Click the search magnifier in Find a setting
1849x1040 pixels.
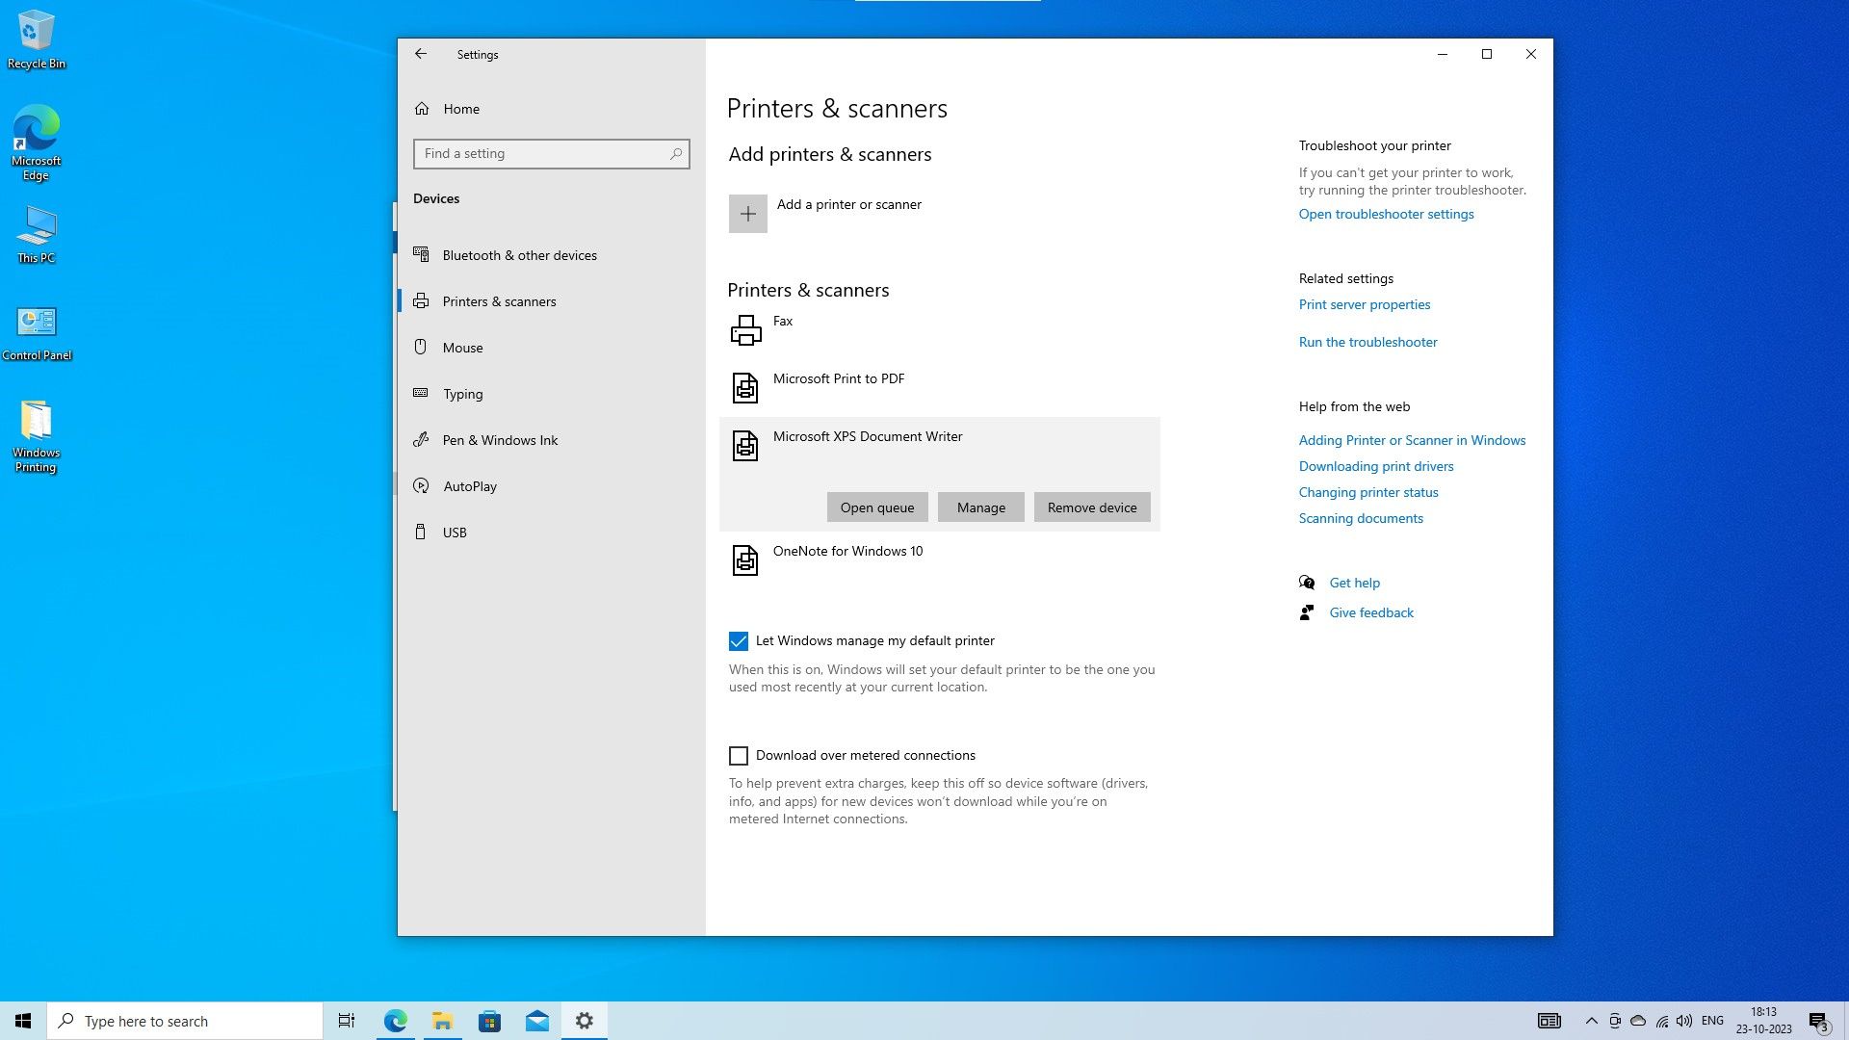click(676, 154)
